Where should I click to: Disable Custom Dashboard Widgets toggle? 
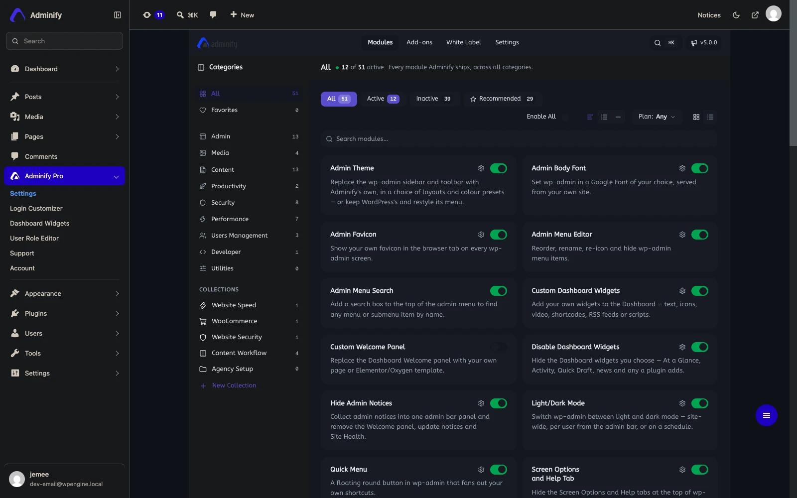tap(700, 291)
